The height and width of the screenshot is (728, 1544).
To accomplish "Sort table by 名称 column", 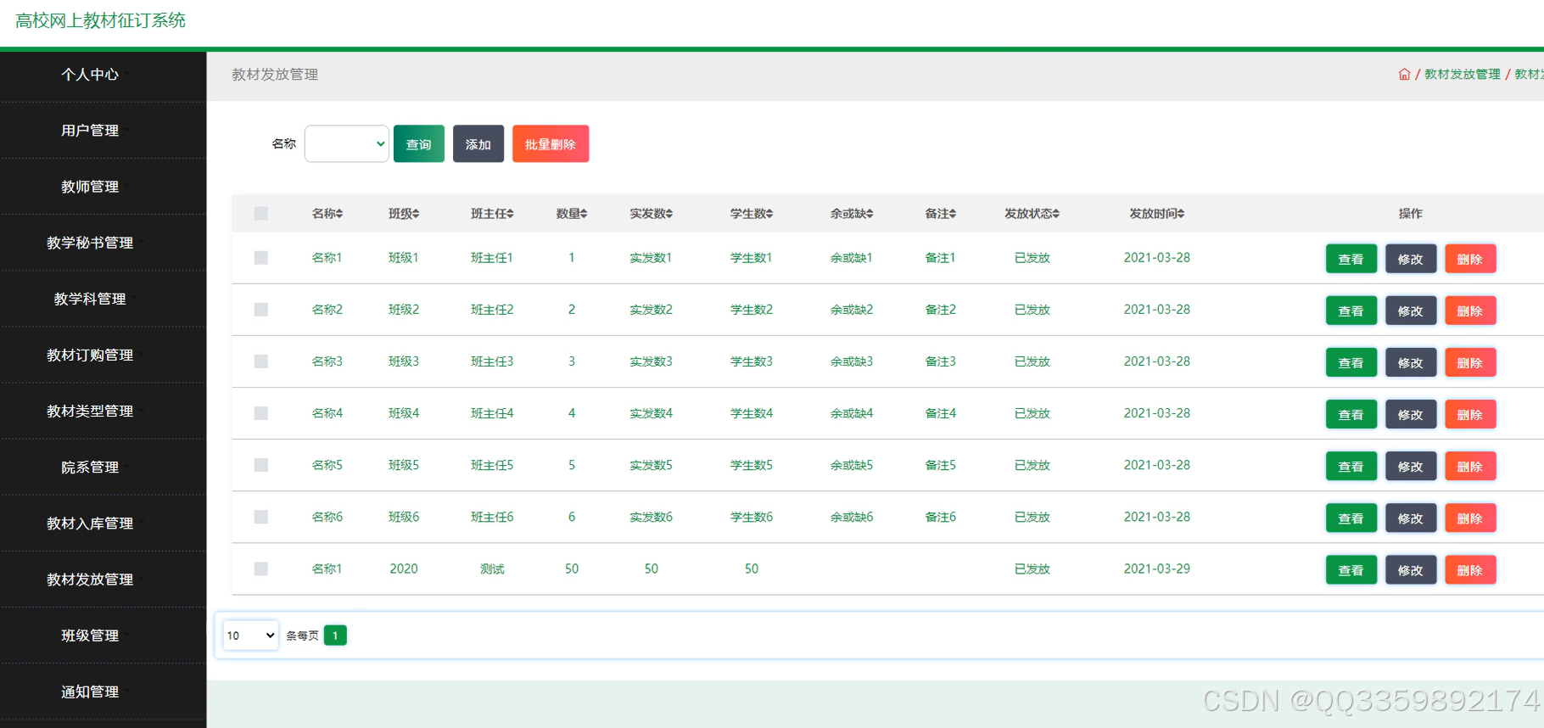I will (x=327, y=214).
